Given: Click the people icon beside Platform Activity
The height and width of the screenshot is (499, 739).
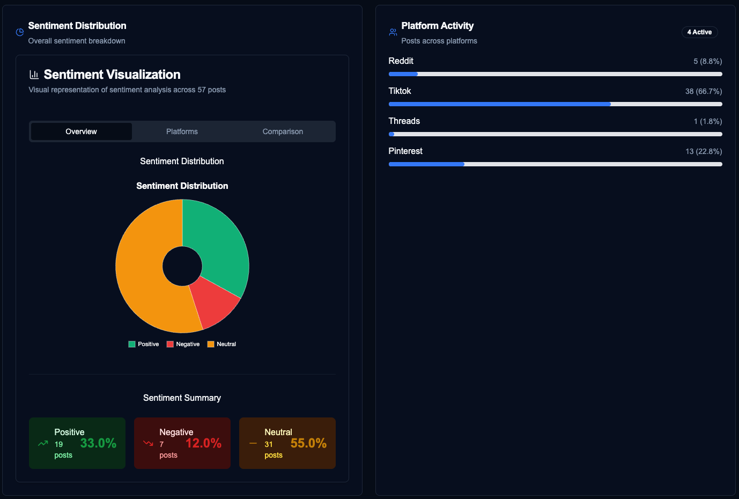Looking at the screenshot, I should [393, 32].
